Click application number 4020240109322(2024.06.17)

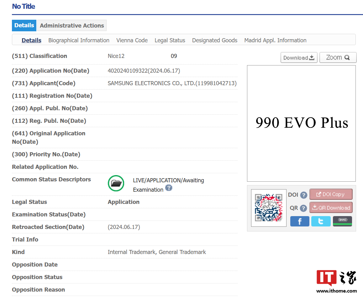[x=144, y=71]
